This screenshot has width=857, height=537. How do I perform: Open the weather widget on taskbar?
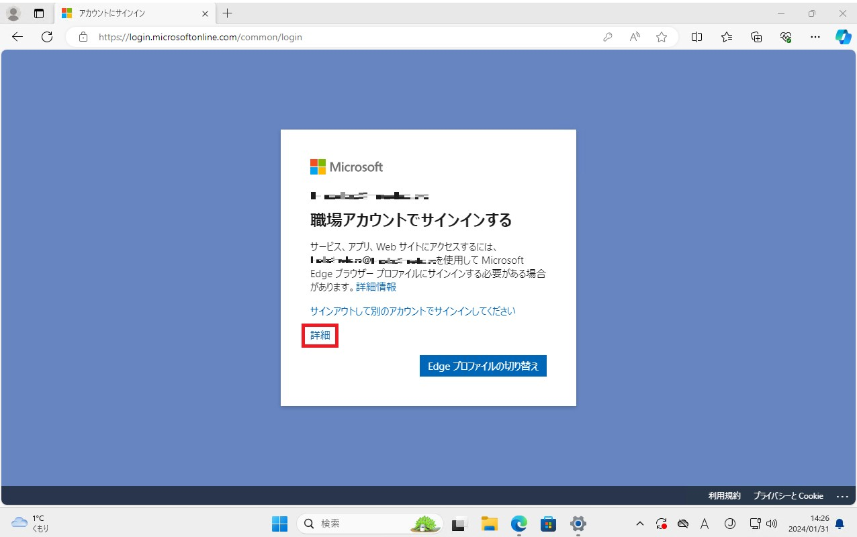tap(31, 524)
